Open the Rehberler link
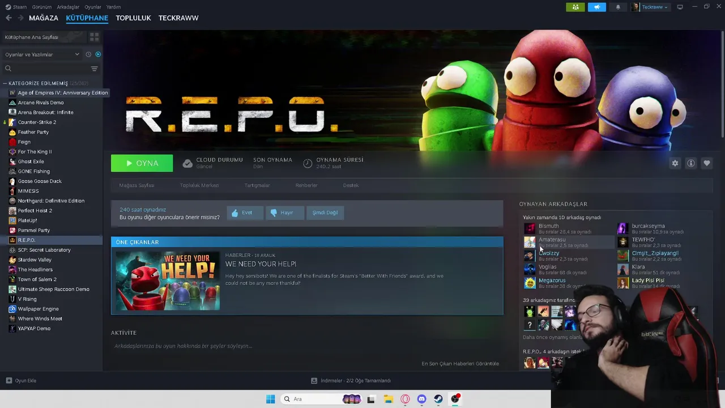The image size is (725, 408). (x=306, y=185)
